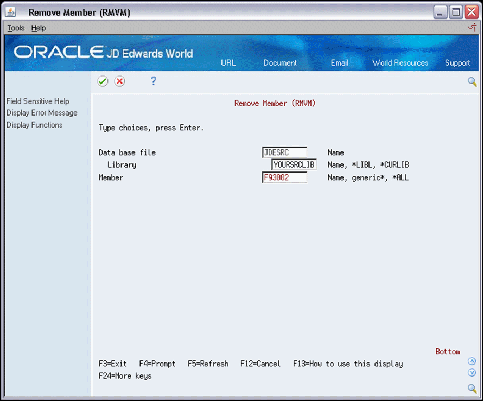Open the Support tab
Screen dimensions: 483x401
(457, 63)
